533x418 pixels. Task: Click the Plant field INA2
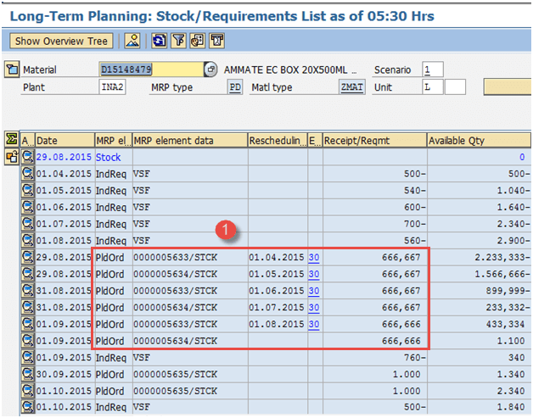pyautogui.click(x=113, y=86)
